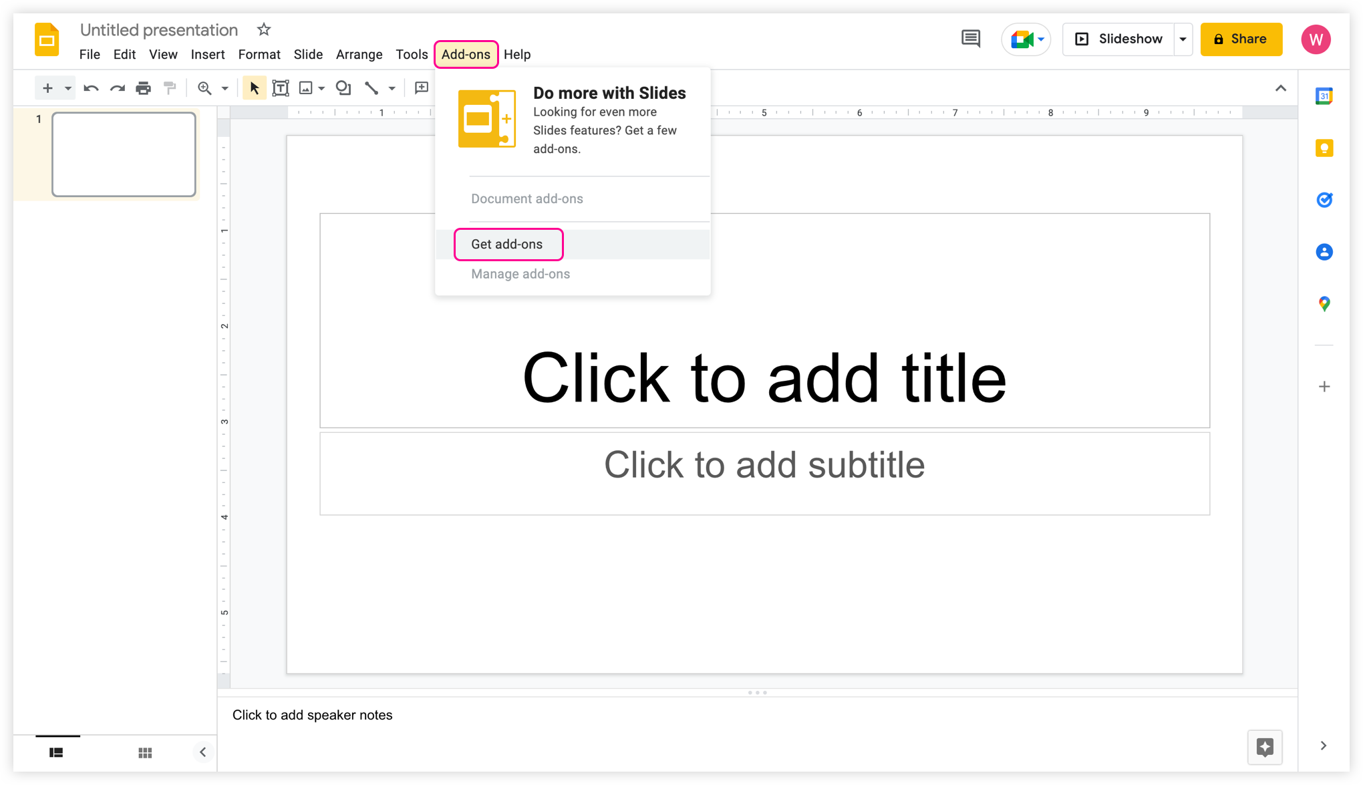1363x785 pixels.
Task: Click the Google Contacts sidebar icon
Action: (x=1325, y=252)
